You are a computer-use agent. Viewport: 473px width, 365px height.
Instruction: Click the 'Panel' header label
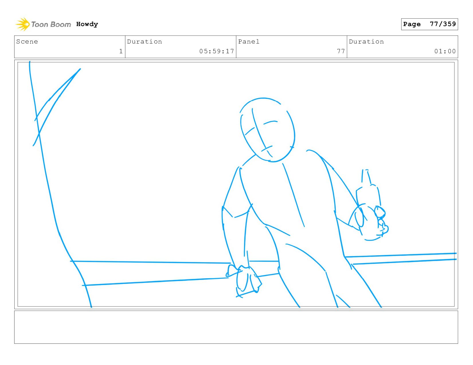coord(249,42)
